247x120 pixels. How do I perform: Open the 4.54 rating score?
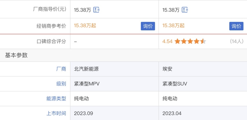[168, 42]
